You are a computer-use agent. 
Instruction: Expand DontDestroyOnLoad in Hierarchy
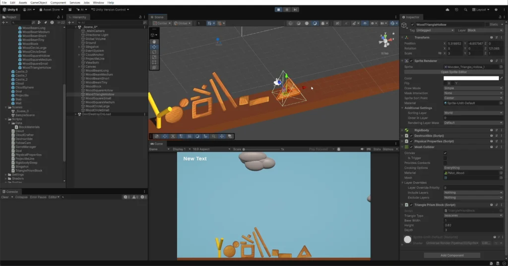tap(76, 114)
